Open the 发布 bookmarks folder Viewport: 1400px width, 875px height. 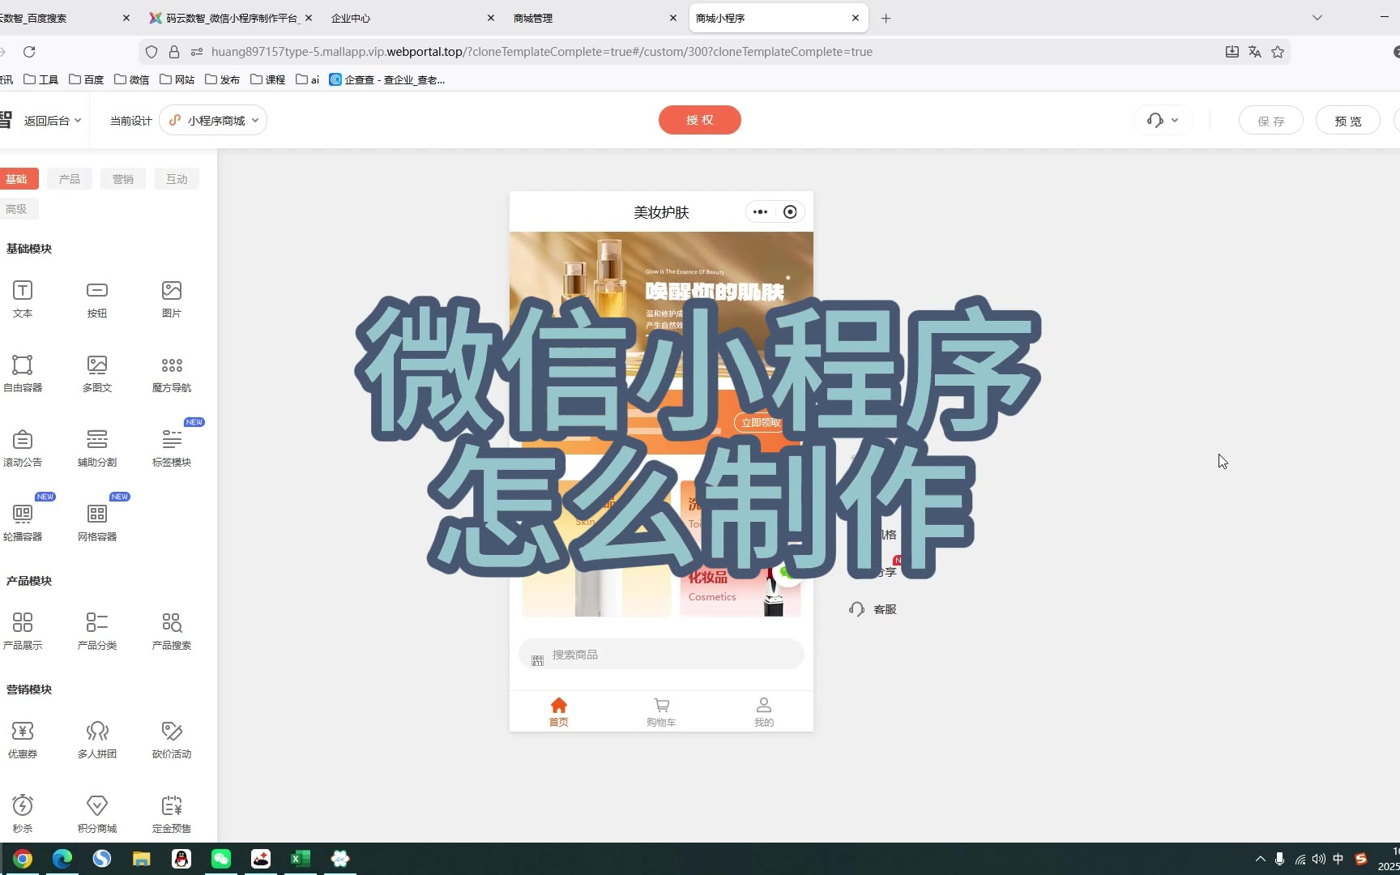pyautogui.click(x=223, y=79)
